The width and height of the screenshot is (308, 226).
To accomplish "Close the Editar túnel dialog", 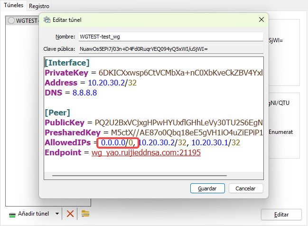I will coord(261,19).
